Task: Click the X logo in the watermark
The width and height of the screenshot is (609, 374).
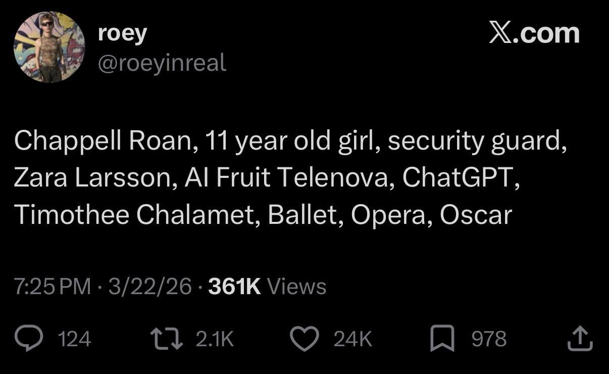Action: pyautogui.click(x=500, y=33)
